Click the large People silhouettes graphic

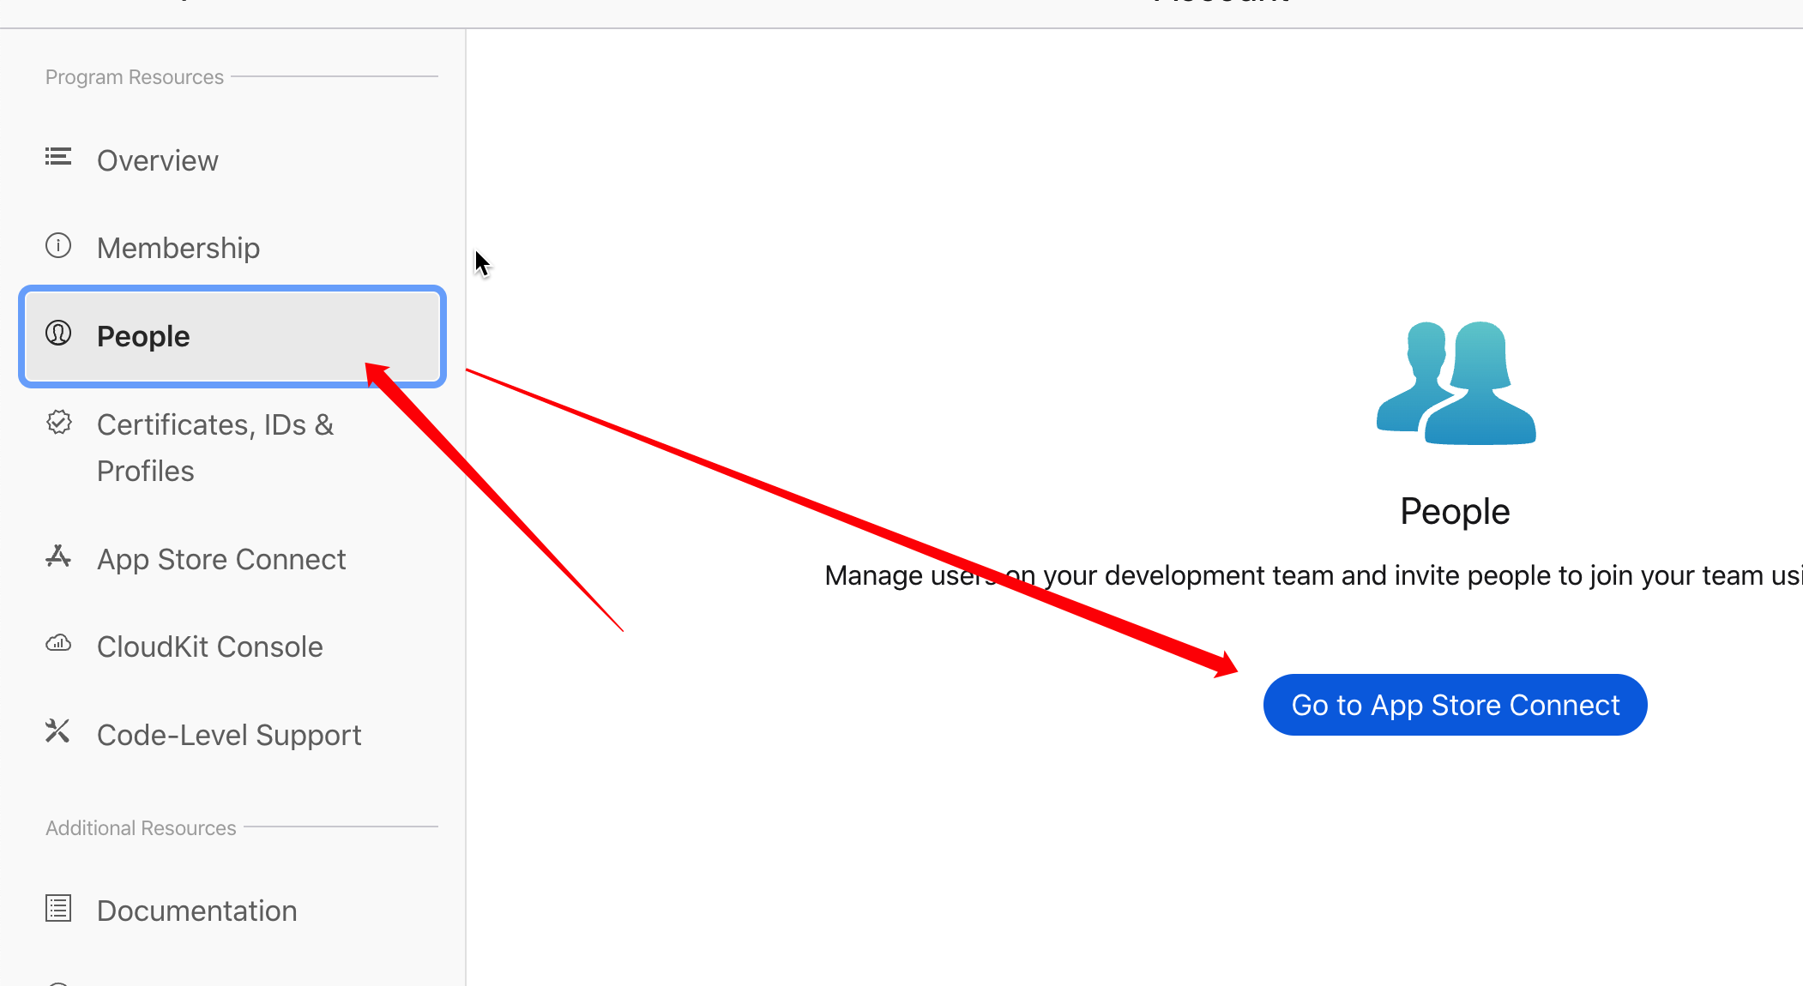[1456, 383]
